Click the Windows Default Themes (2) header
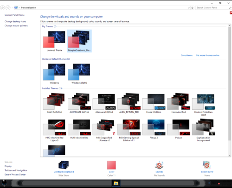Screen dimensions: 232x188 click(56, 59)
